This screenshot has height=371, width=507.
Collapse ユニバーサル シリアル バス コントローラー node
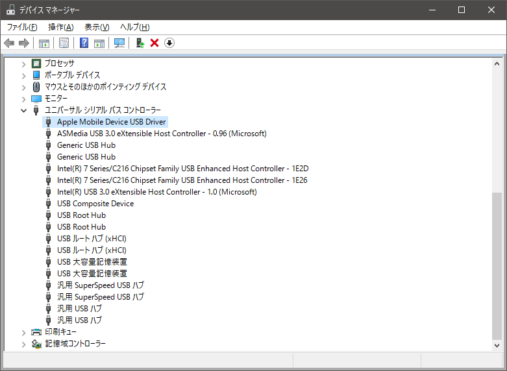tap(23, 110)
